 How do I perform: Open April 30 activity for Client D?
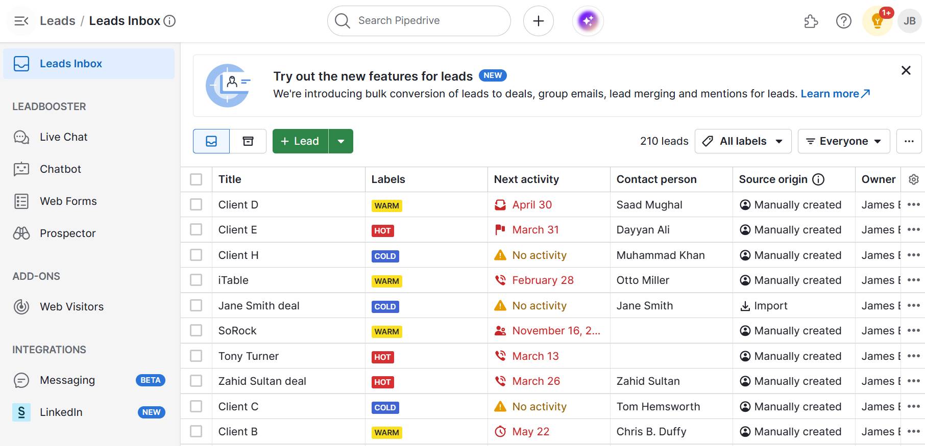point(532,204)
